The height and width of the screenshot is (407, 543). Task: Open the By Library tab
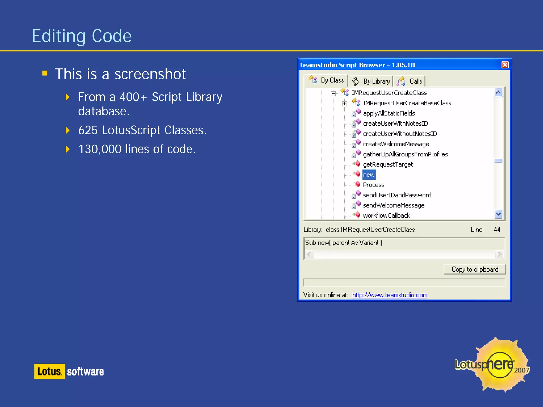pos(370,81)
